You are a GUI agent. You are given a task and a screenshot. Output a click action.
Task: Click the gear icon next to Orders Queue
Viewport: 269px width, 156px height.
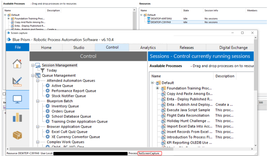pyautogui.click(x=48, y=111)
